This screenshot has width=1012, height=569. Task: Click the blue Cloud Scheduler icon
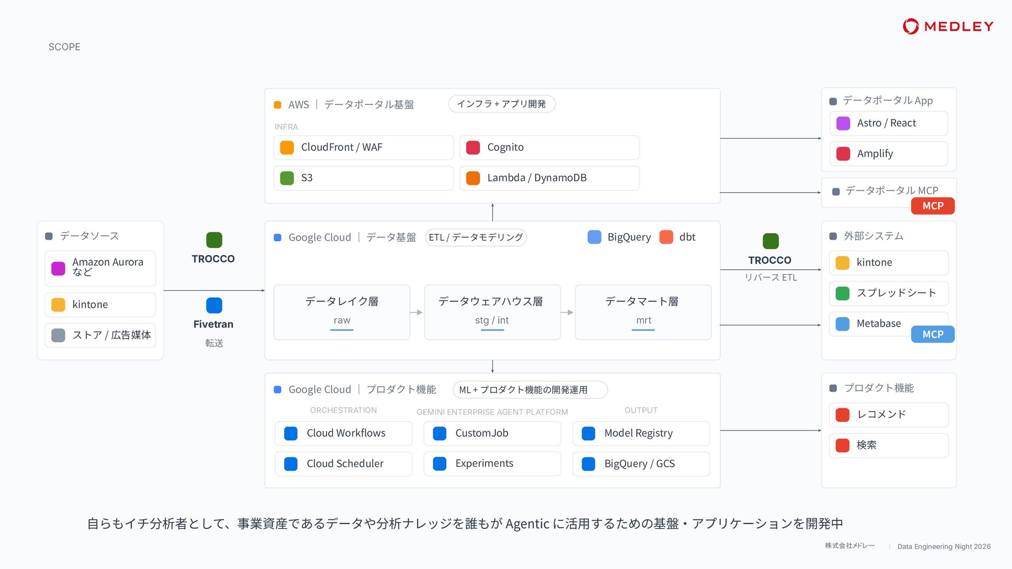pyautogui.click(x=291, y=464)
